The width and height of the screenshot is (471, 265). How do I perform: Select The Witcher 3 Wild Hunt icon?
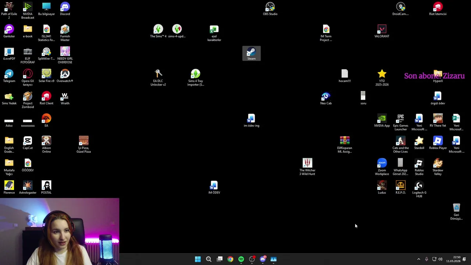(307, 167)
